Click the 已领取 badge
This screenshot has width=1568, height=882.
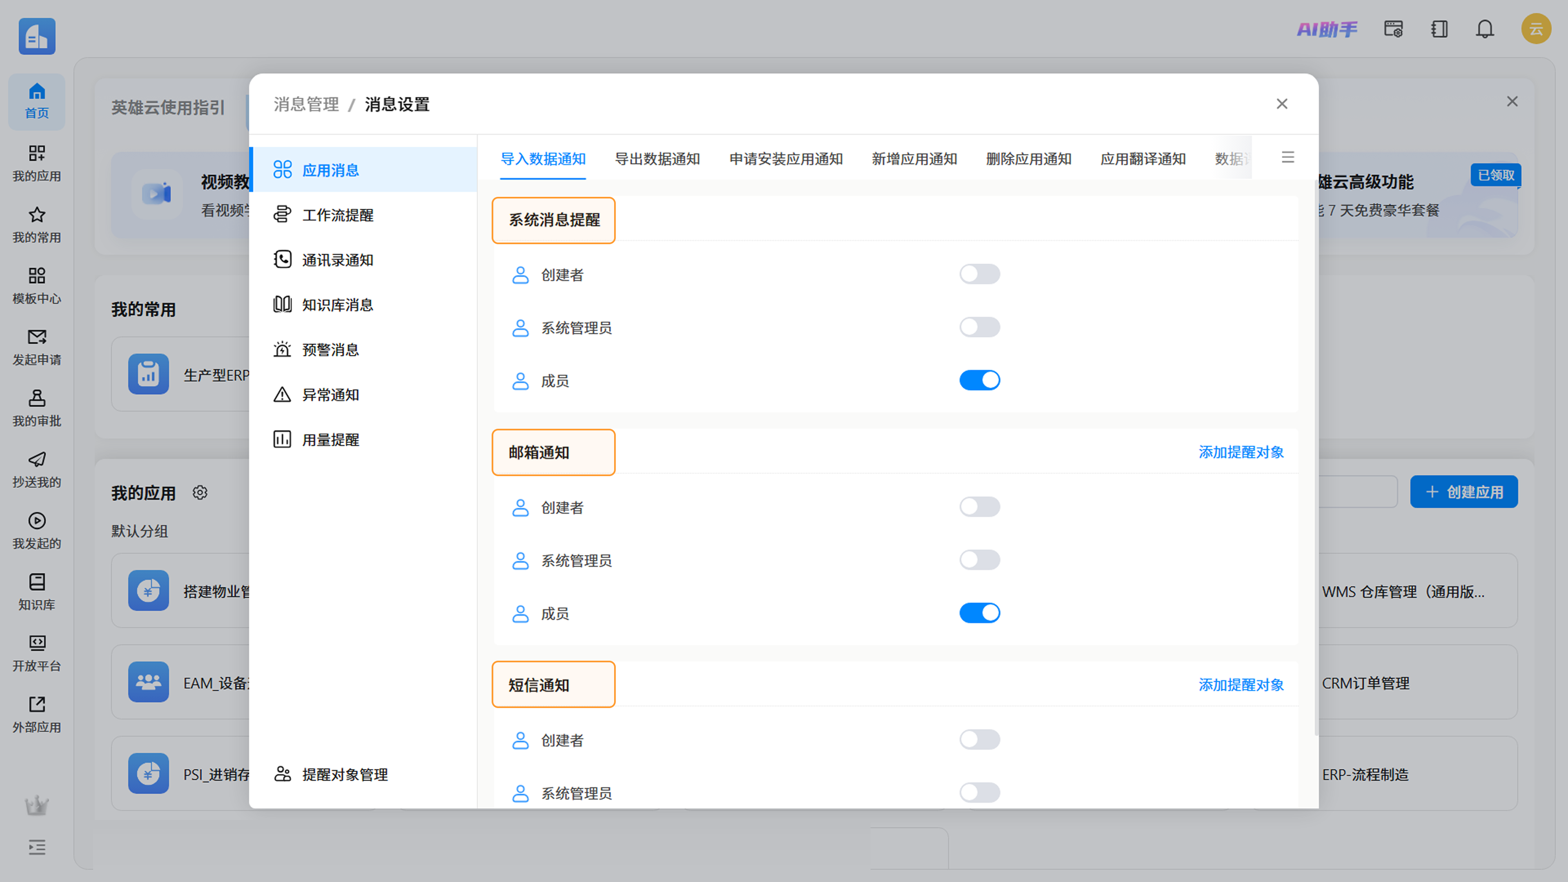(x=1496, y=175)
